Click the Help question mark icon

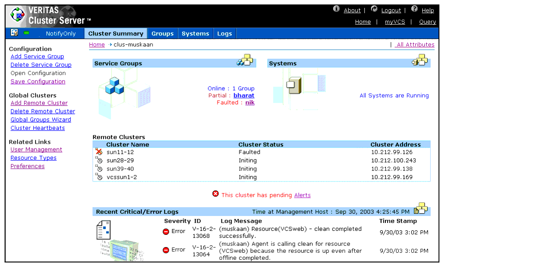click(x=414, y=9)
